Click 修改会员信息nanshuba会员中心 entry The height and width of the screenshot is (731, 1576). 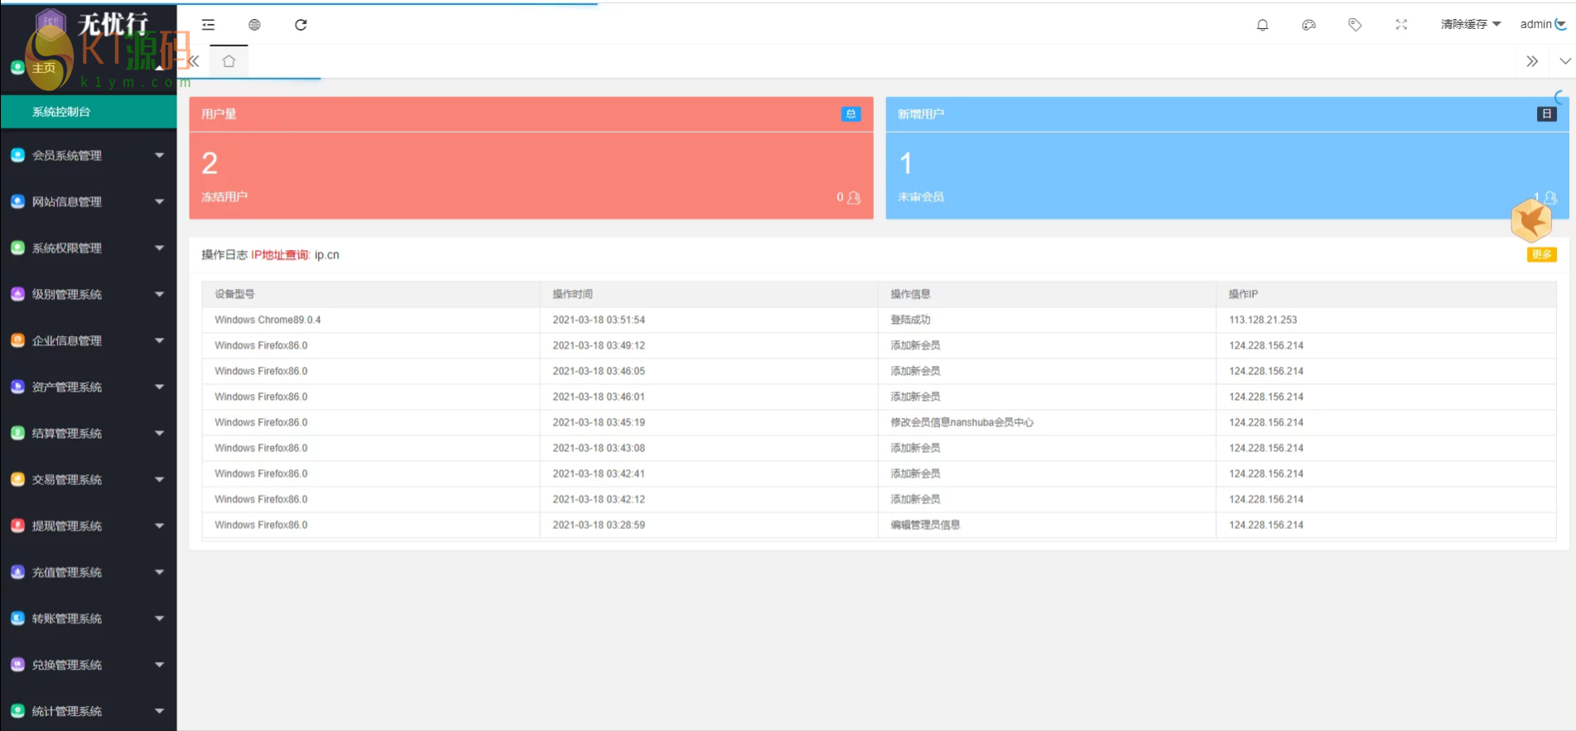click(x=962, y=422)
